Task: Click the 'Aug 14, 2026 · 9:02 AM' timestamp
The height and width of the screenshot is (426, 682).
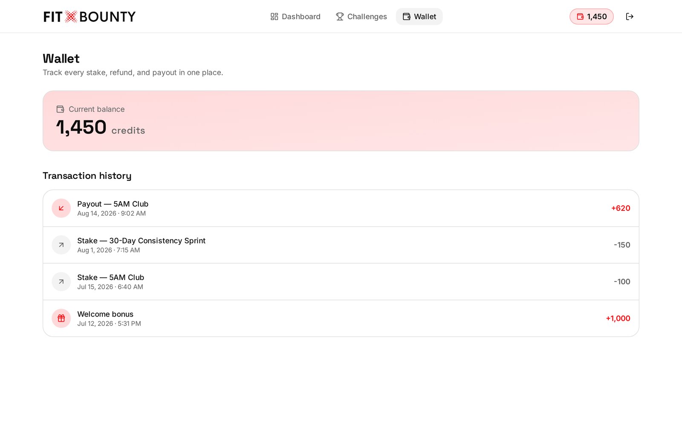Action: (x=112, y=213)
